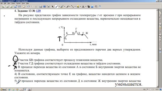
Task: Open the Start (Пуск) menu
Action: pos(3,89)
